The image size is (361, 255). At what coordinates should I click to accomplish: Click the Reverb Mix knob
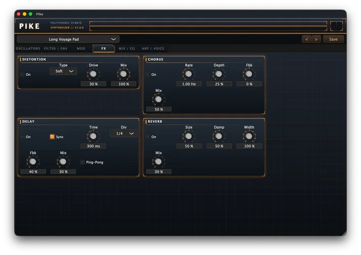pyautogui.click(x=158, y=162)
